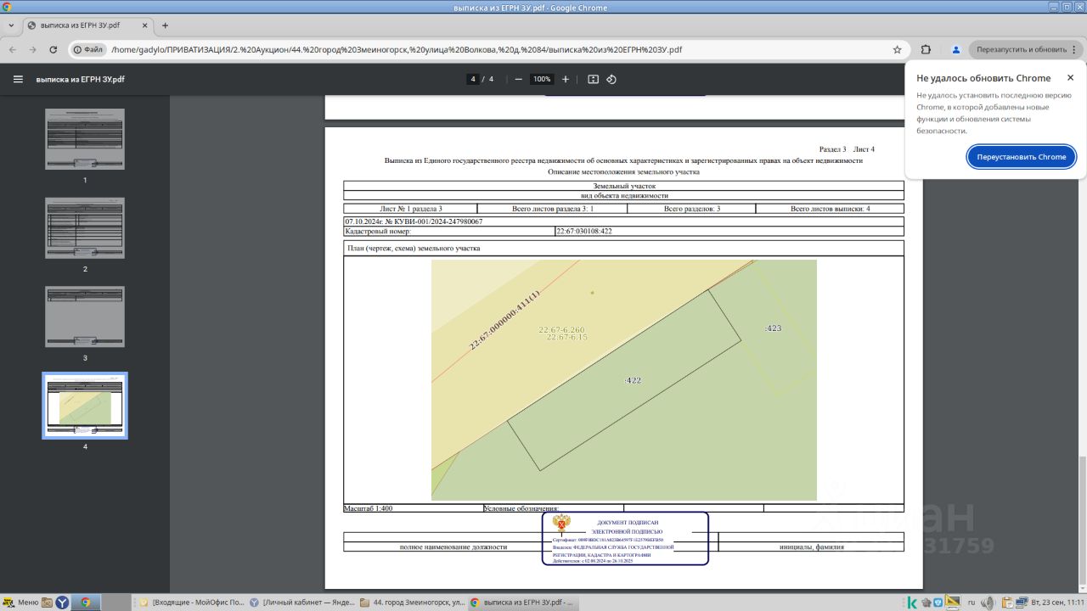The height and width of the screenshot is (611, 1087).
Task: Select the выписка из ЕГРН ЗУ.pdf tab
Action: pyautogui.click(x=87, y=25)
